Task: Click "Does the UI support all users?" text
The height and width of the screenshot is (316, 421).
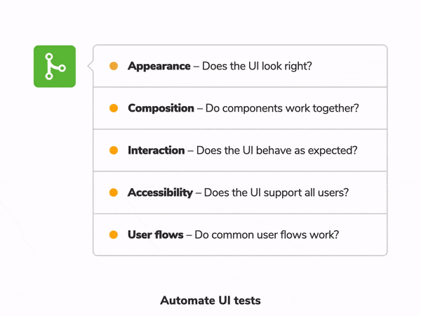Action: (x=275, y=192)
